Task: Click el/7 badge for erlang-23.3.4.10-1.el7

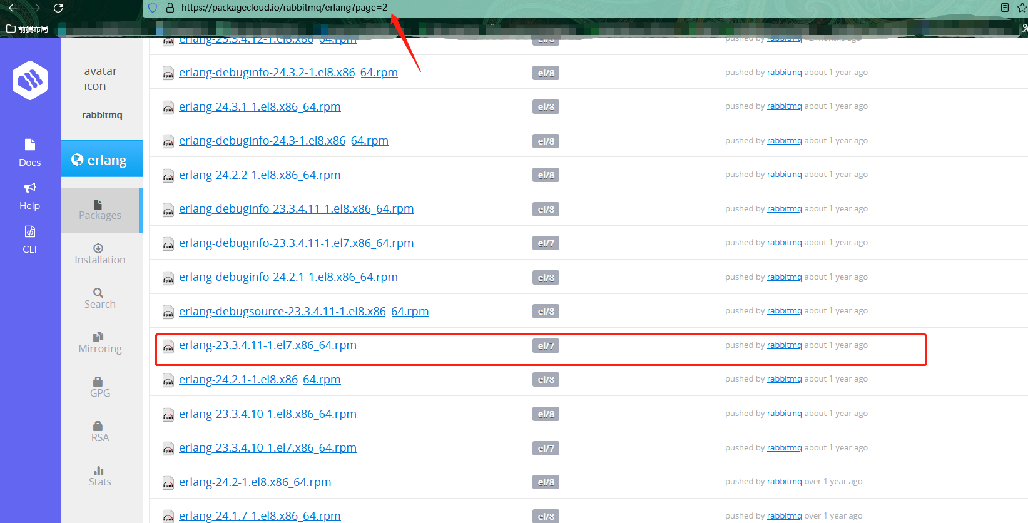Action: (546, 448)
